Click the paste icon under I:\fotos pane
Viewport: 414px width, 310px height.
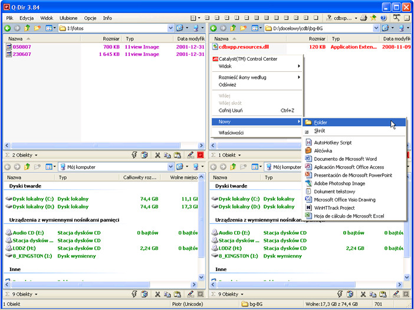click(x=178, y=155)
